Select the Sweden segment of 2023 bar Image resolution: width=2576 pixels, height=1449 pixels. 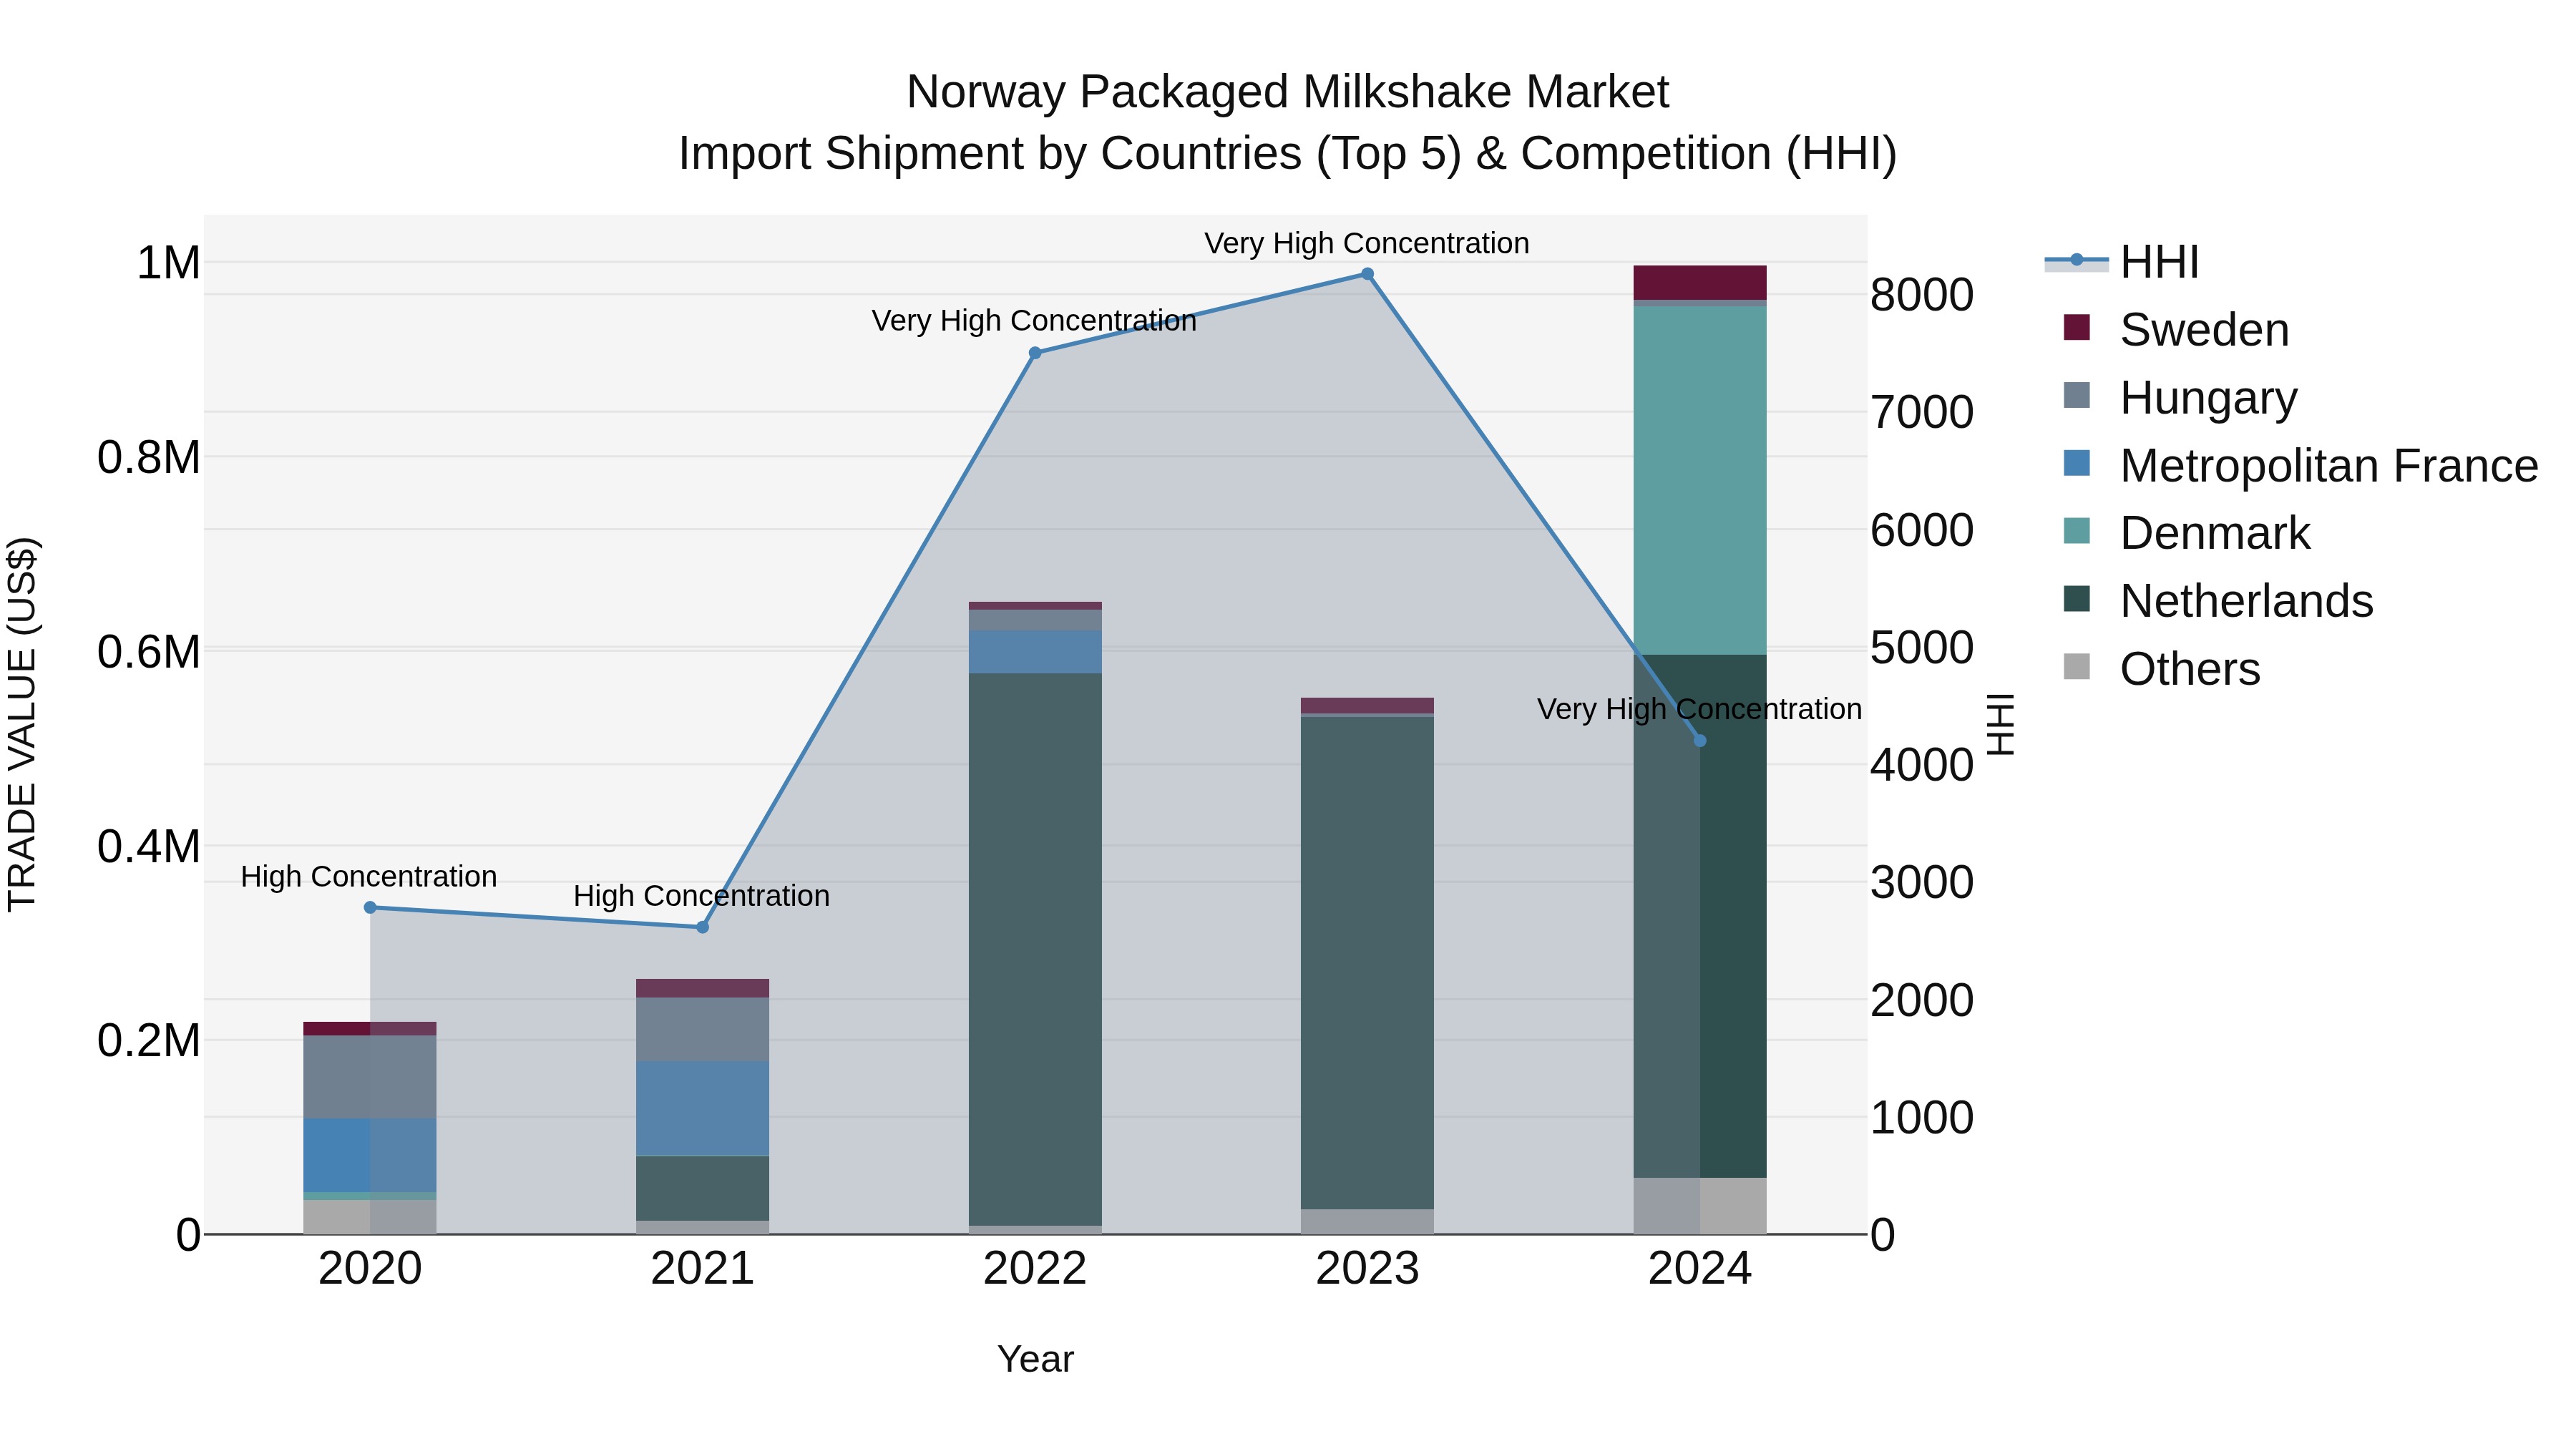click(1367, 706)
